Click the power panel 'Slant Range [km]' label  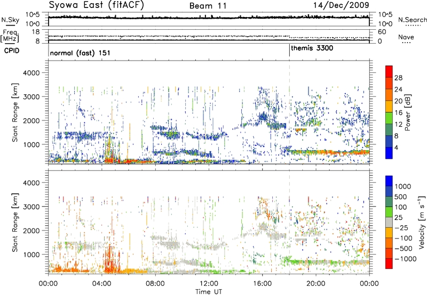tap(15, 112)
